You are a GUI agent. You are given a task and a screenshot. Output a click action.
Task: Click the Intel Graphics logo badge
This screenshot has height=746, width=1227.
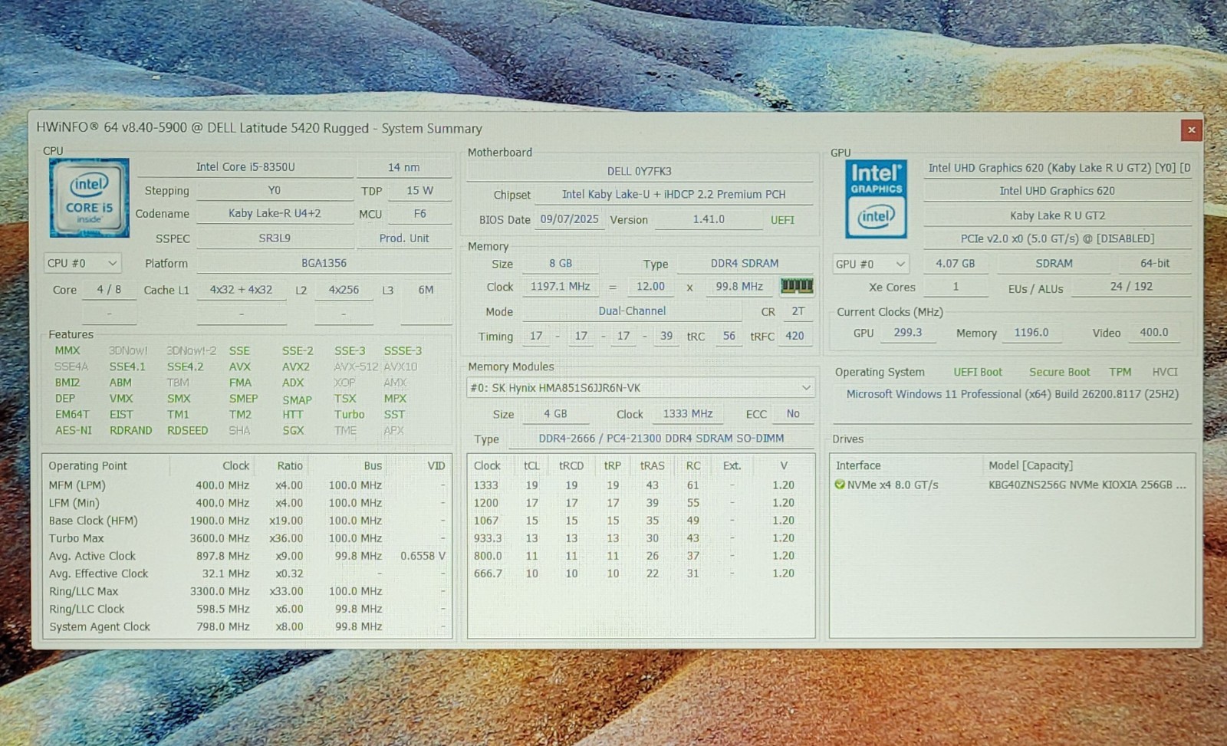(877, 199)
